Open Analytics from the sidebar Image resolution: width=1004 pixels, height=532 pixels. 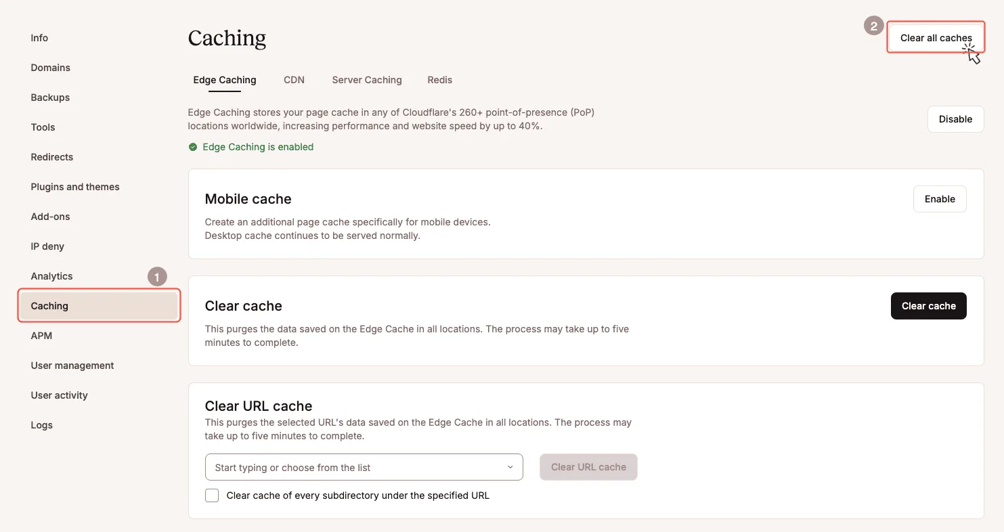tap(51, 276)
